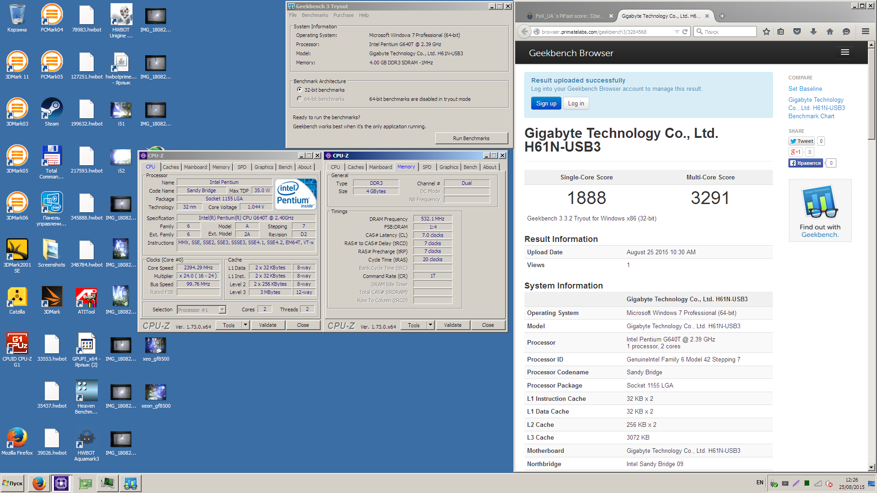Switch to Caches tab in left CPU-Z

tap(171, 167)
